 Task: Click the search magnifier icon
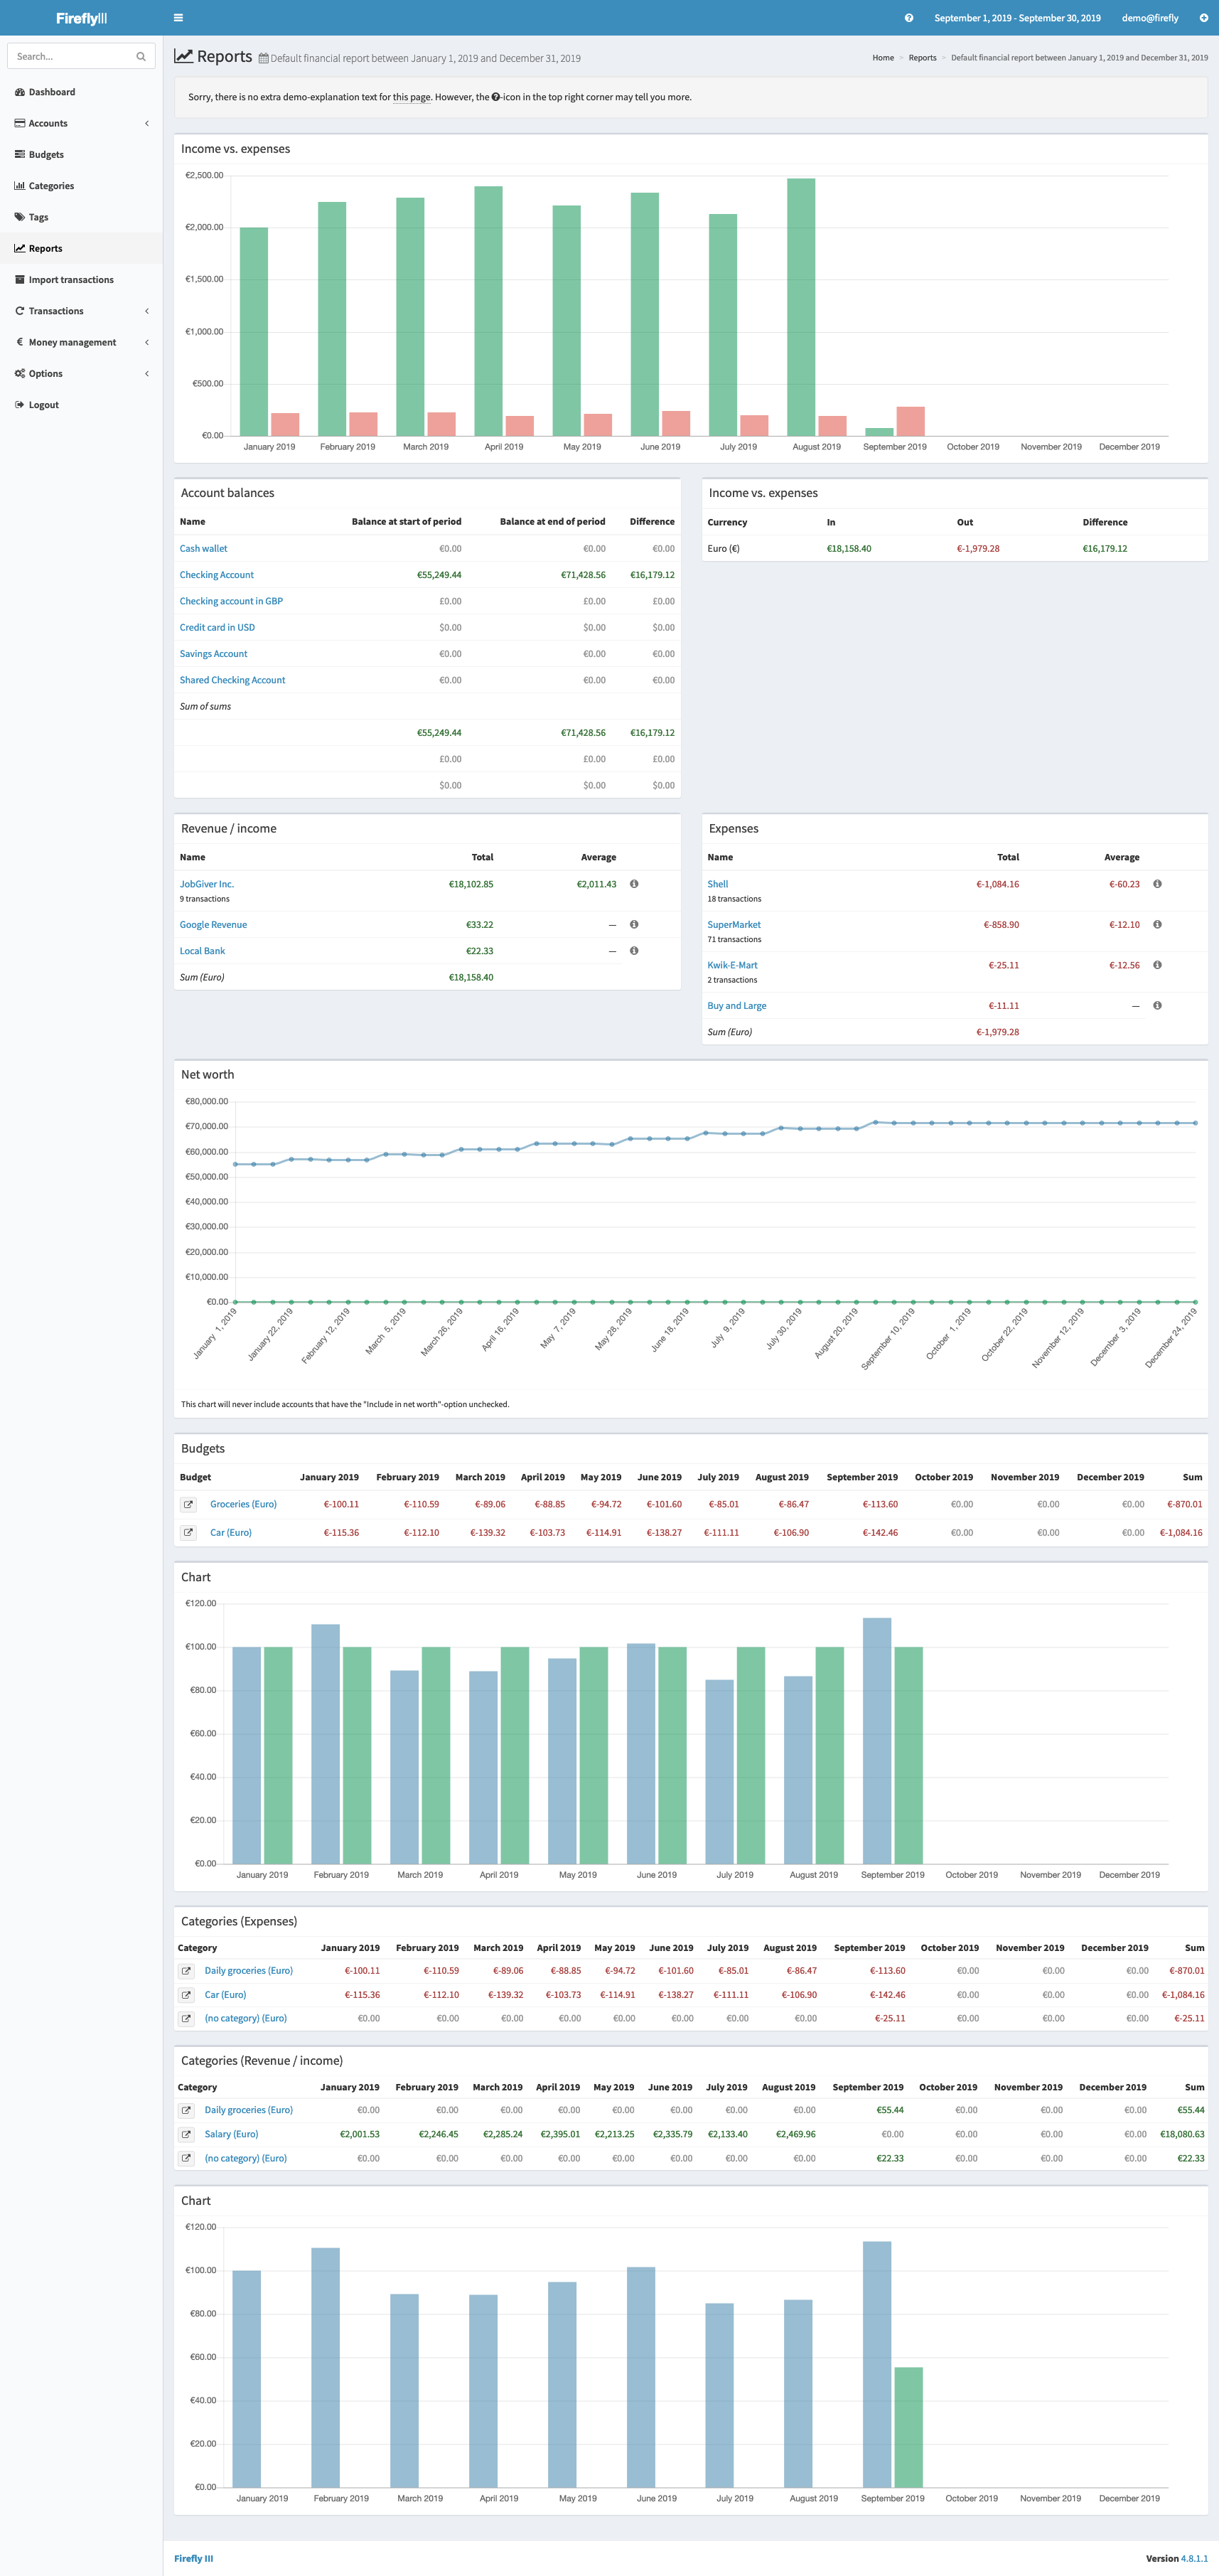tap(141, 57)
